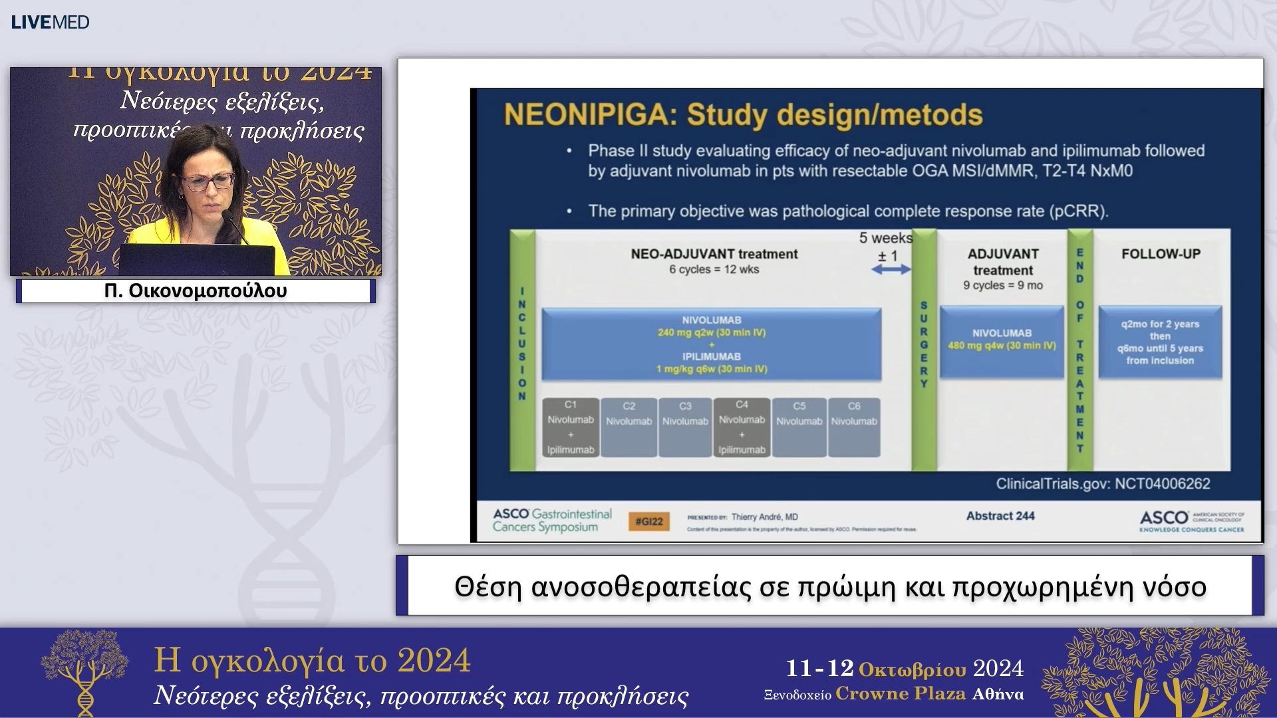Click the ClinicalTrials.gov NCT04006262 reference

[x=1102, y=484]
